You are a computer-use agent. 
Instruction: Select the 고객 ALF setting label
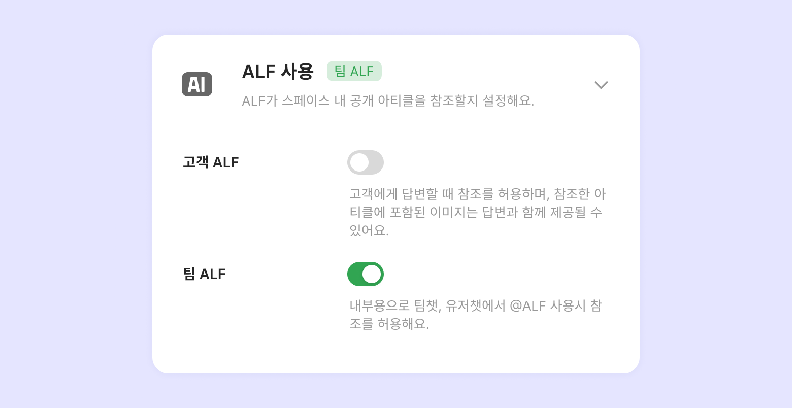click(x=210, y=163)
